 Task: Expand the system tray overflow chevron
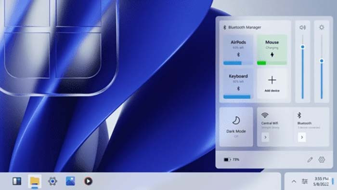tap(294, 181)
